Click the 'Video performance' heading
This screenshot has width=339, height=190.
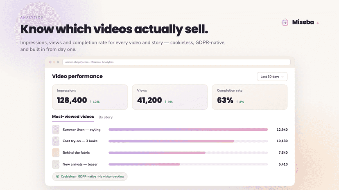point(77,76)
